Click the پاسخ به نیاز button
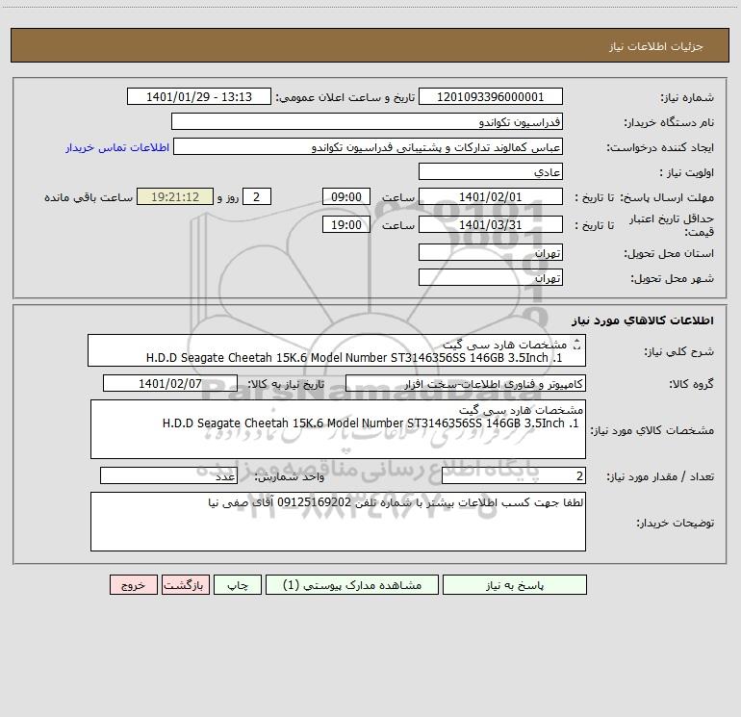Image resolution: width=741 pixels, height=717 pixels. (x=515, y=584)
